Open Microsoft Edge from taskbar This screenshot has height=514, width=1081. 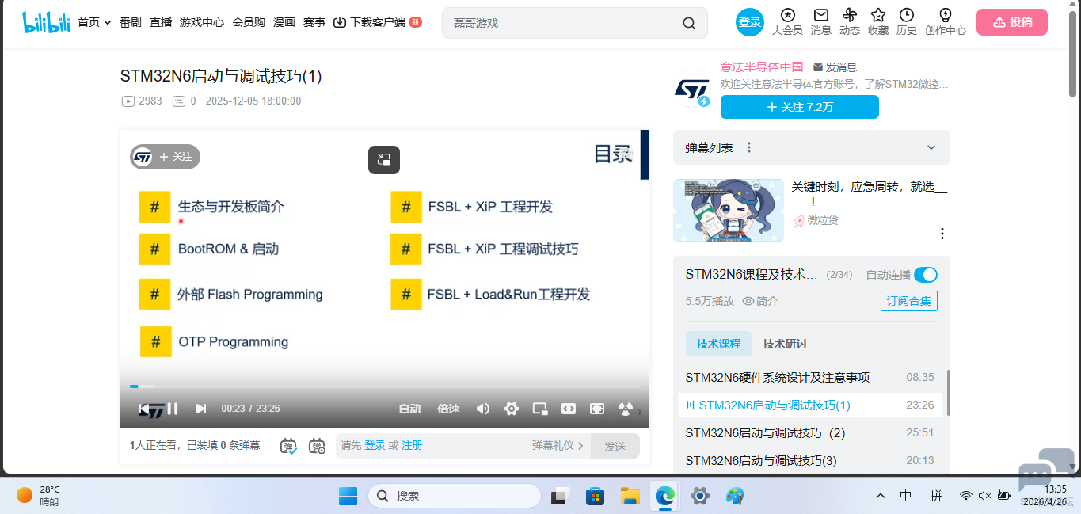[664, 496]
